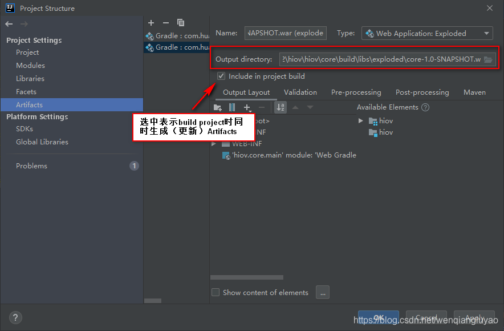
Task: Open the help question mark button
Action: [15, 318]
